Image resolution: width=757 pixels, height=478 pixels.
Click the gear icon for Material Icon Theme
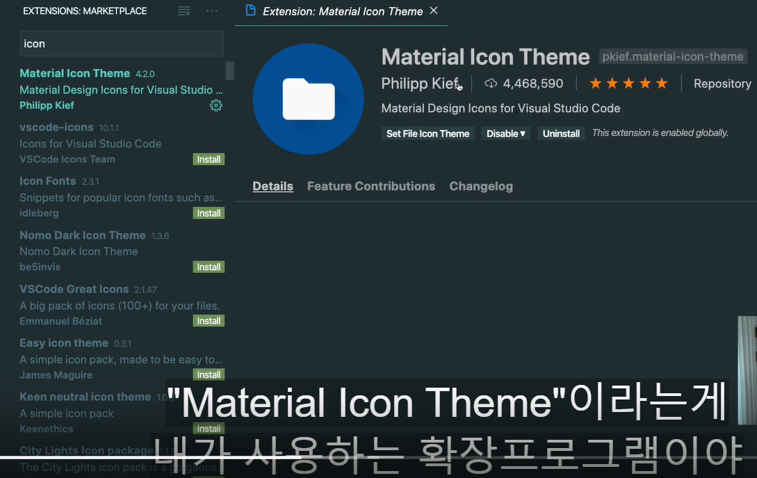(x=215, y=106)
